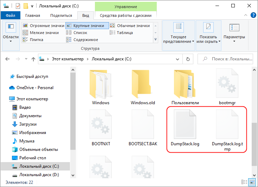
Task: Open the help question mark icon
Action: pos(253,15)
